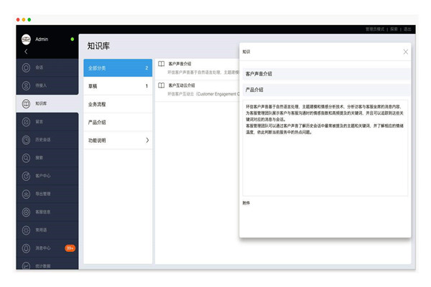Open 客户中心 (Customer Center) in sidebar
Image resolution: width=431 pixels, height=287 pixels.
(x=42, y=175)
